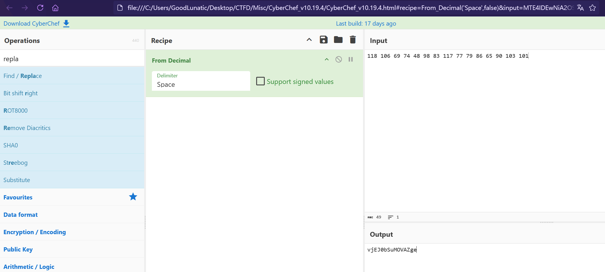Image resolution: width=605 pixels, height=272 pixels.
Task: Select the Substitute operation
Action: click(x=72, y=180)
